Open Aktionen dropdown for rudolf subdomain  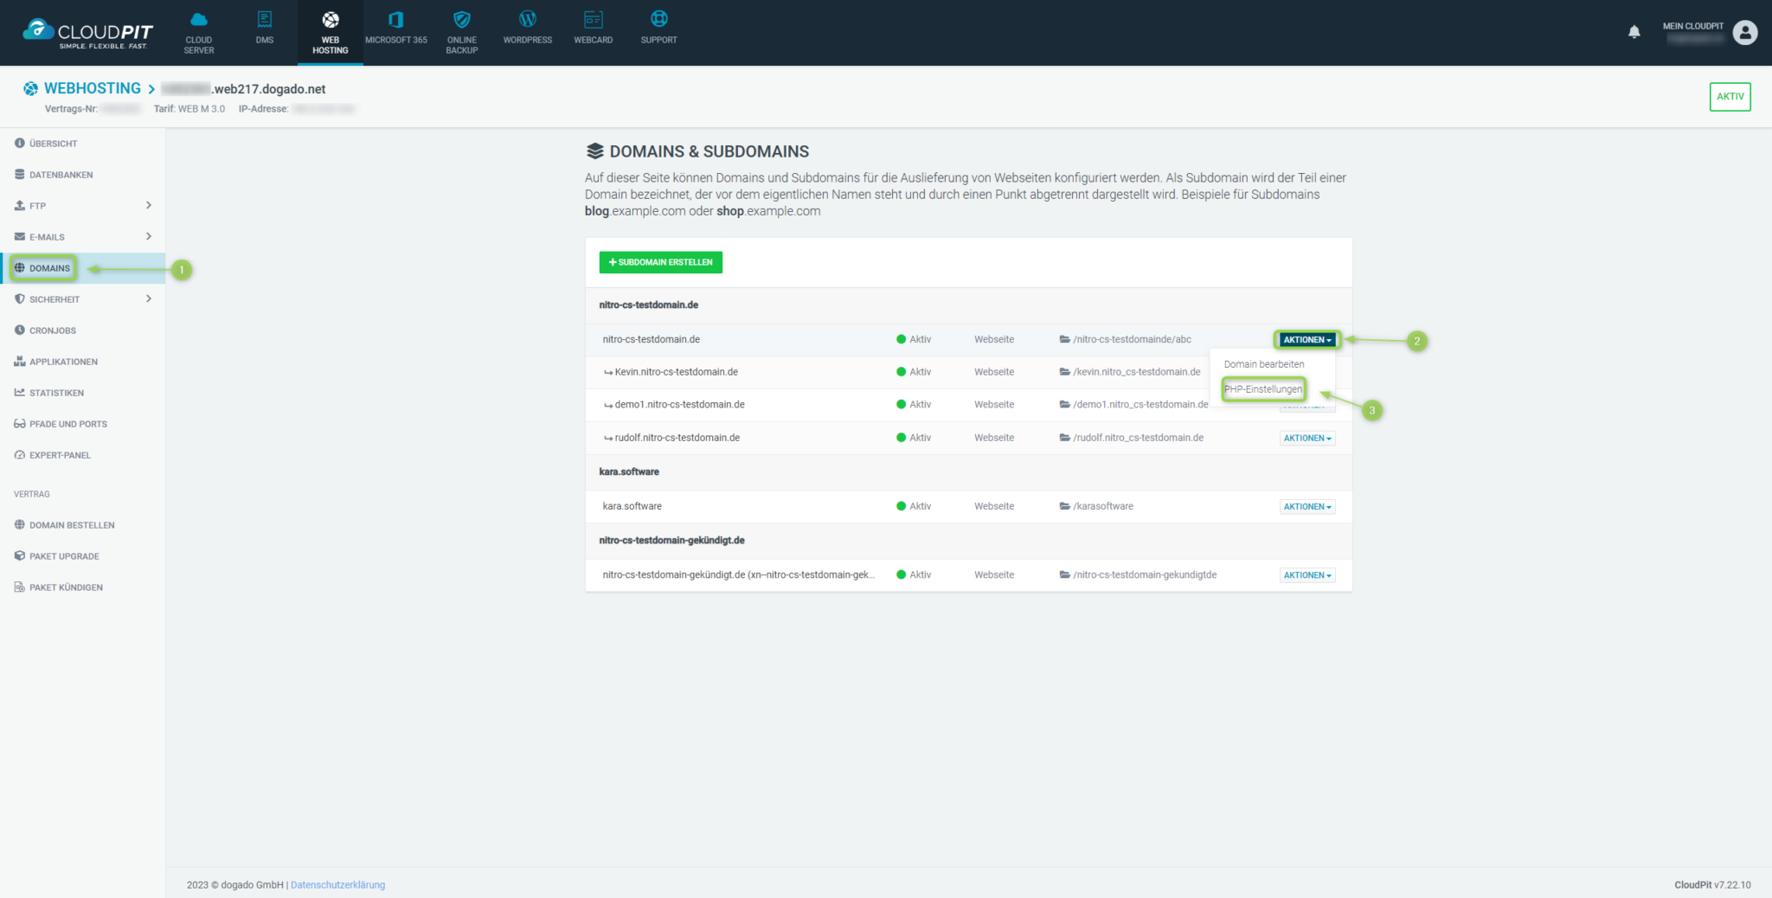pyautogui.click(x=1307, y=439)
